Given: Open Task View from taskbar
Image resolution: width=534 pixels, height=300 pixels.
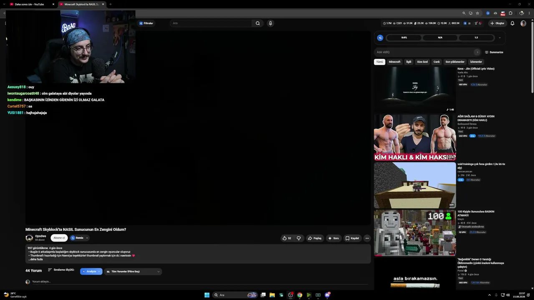Looking at the screenshot, I should click(x=263, y=295).
